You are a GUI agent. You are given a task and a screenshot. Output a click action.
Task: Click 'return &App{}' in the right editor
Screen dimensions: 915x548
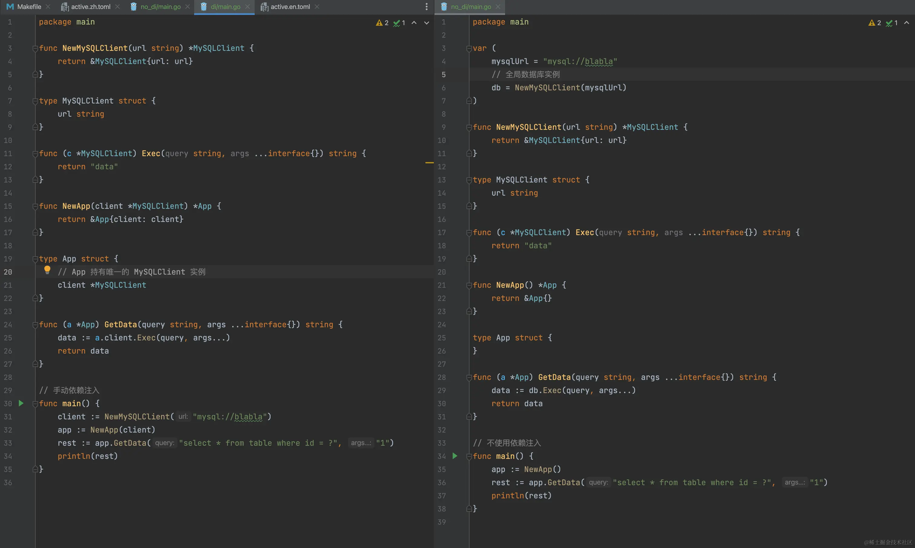(x=521, y=298)
